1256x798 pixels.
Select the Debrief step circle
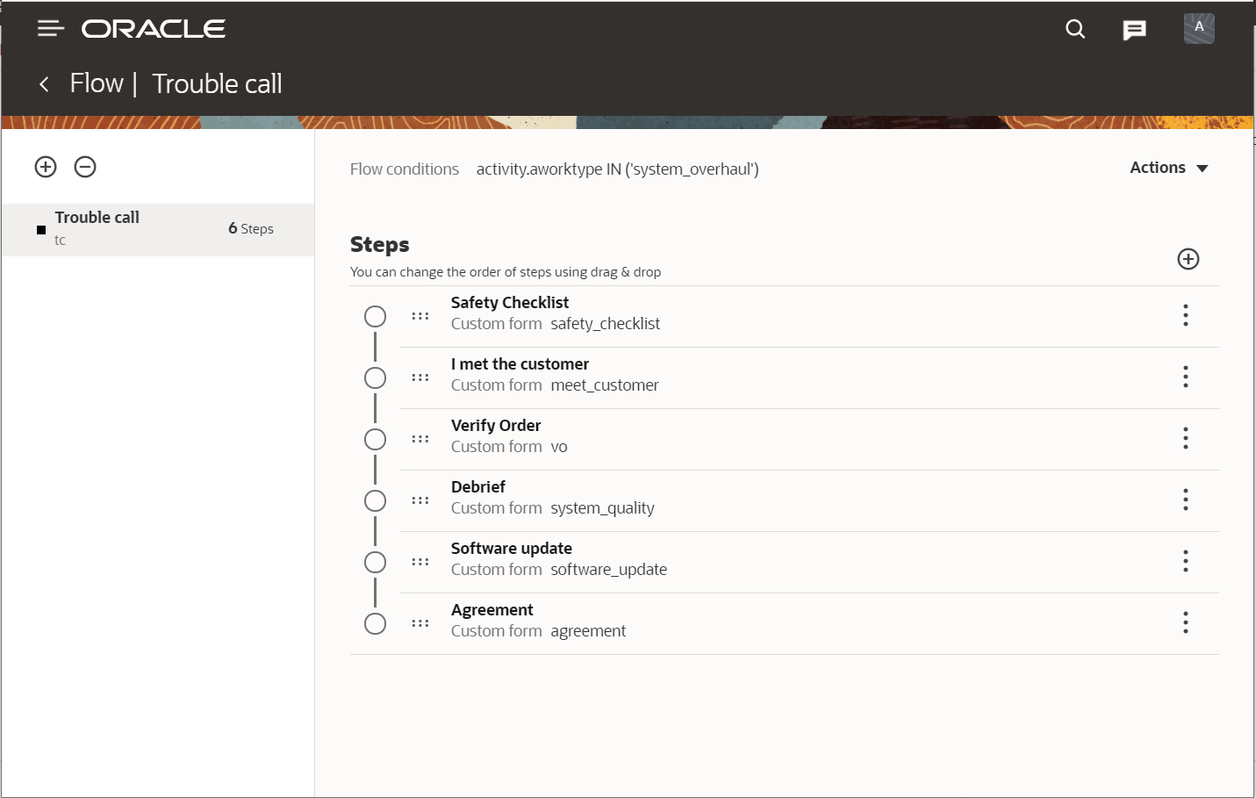point(375,500)
